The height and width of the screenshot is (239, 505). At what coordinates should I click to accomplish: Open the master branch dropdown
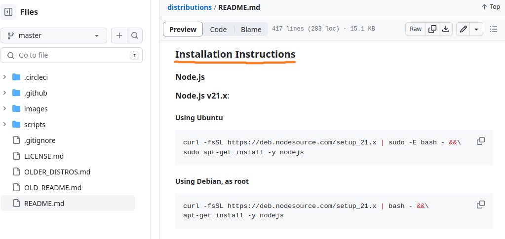tap(54, 35)
